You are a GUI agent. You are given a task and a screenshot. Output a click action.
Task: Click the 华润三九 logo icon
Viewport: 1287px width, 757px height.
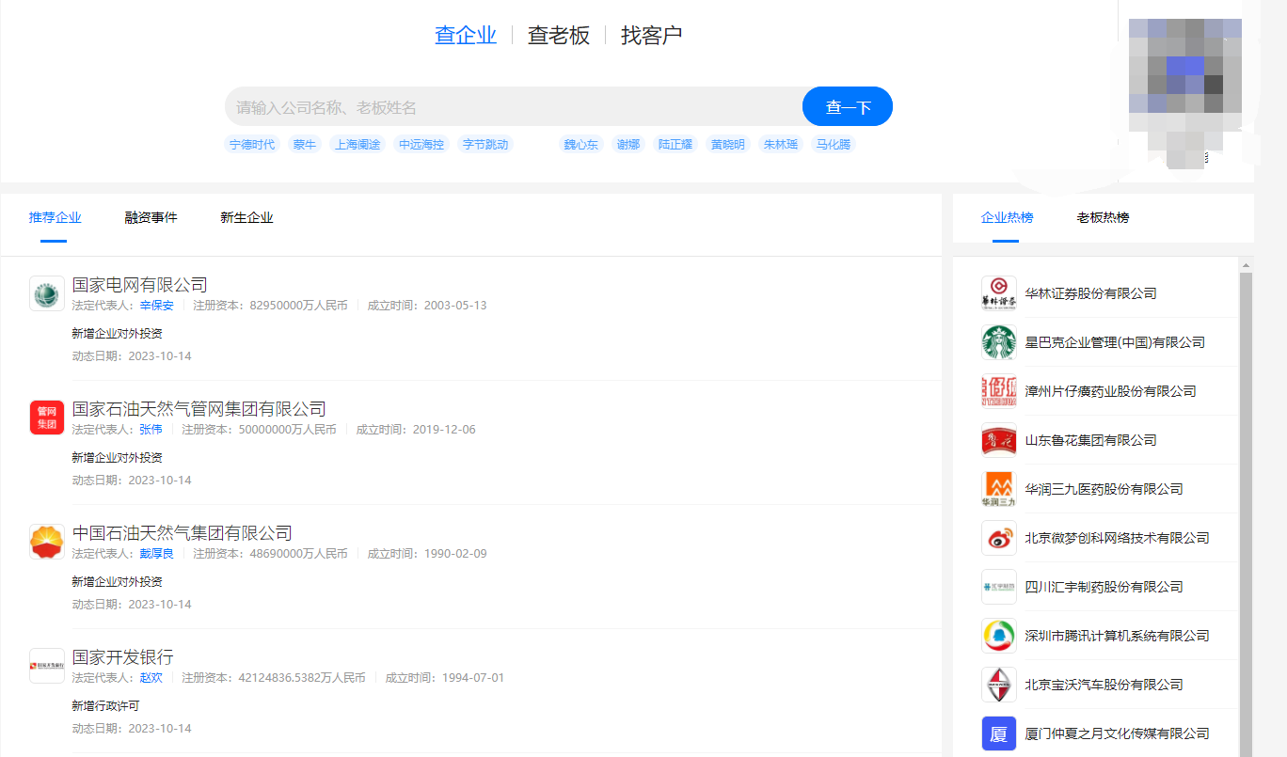[999, 489]
